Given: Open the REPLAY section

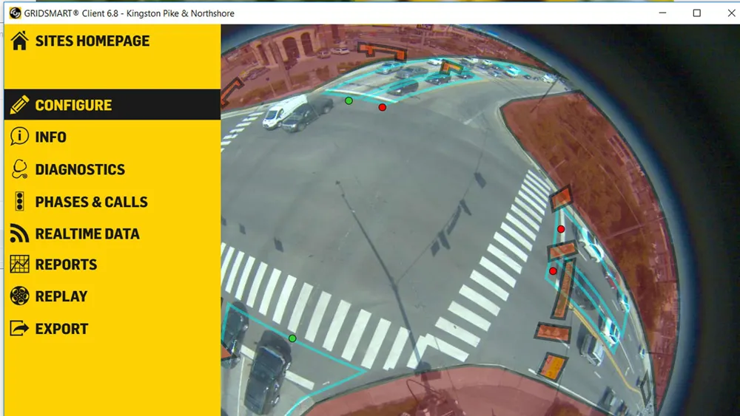Looking at the screenshot, I should (x=61, y=296).
